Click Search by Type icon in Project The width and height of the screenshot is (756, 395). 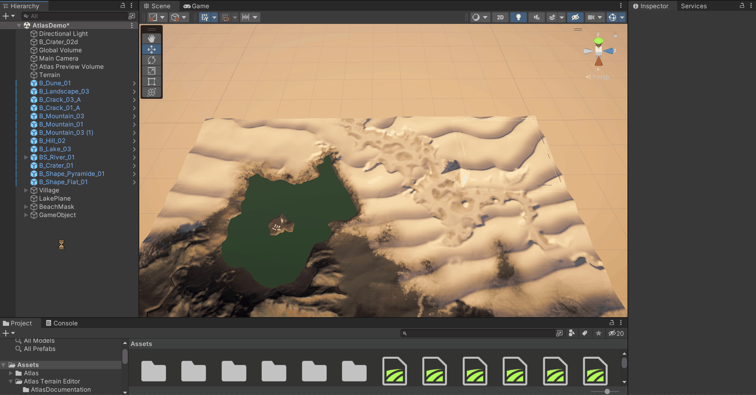571,333
